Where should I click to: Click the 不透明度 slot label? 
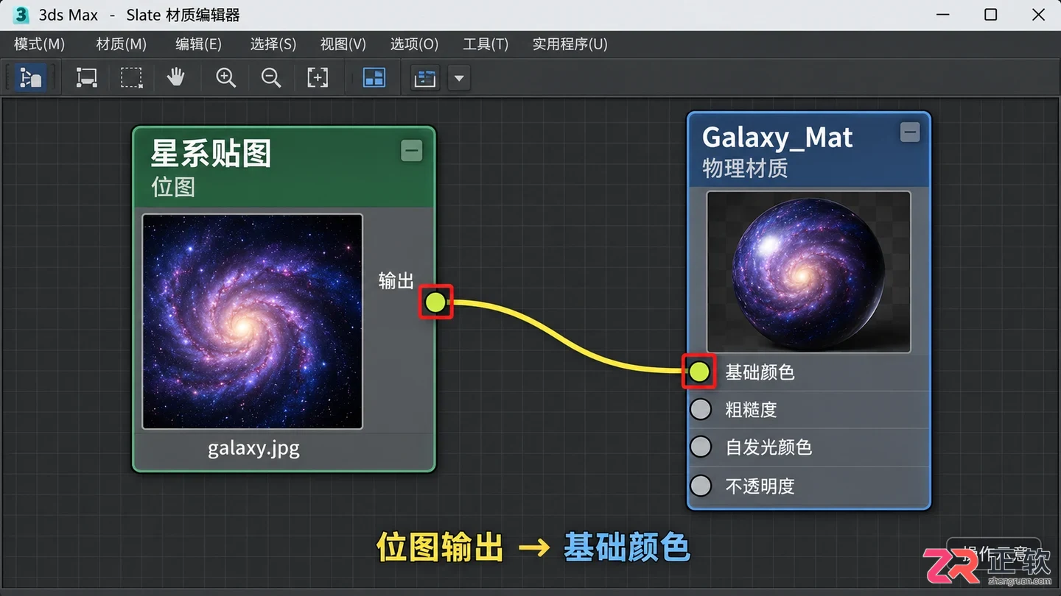760,486
